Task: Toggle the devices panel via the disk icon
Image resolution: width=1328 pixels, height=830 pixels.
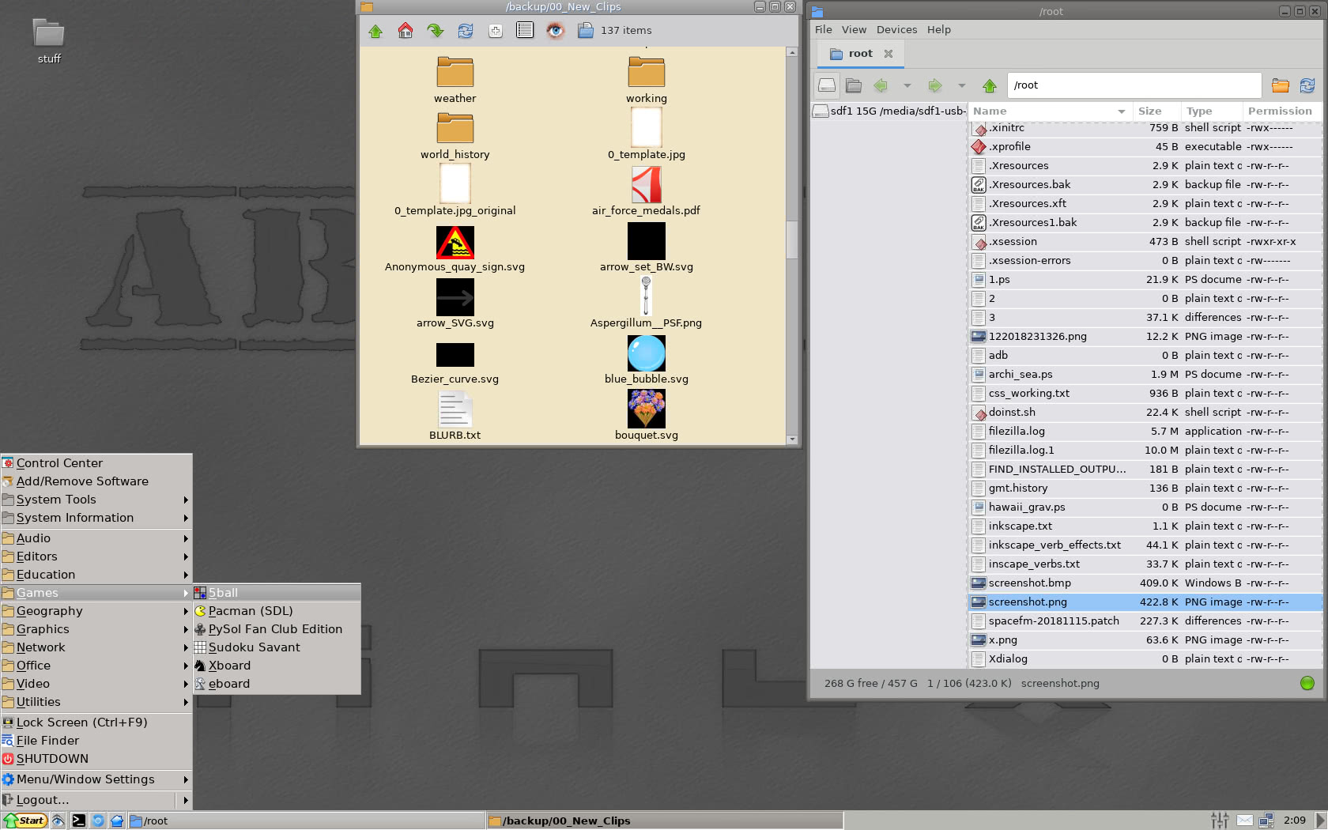Action: click(827, 85)
